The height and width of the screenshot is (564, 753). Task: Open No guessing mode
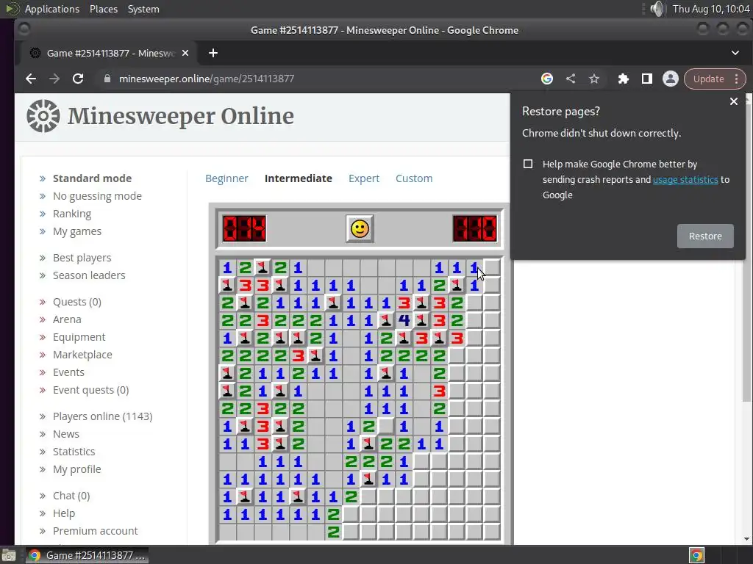point(98,196)
